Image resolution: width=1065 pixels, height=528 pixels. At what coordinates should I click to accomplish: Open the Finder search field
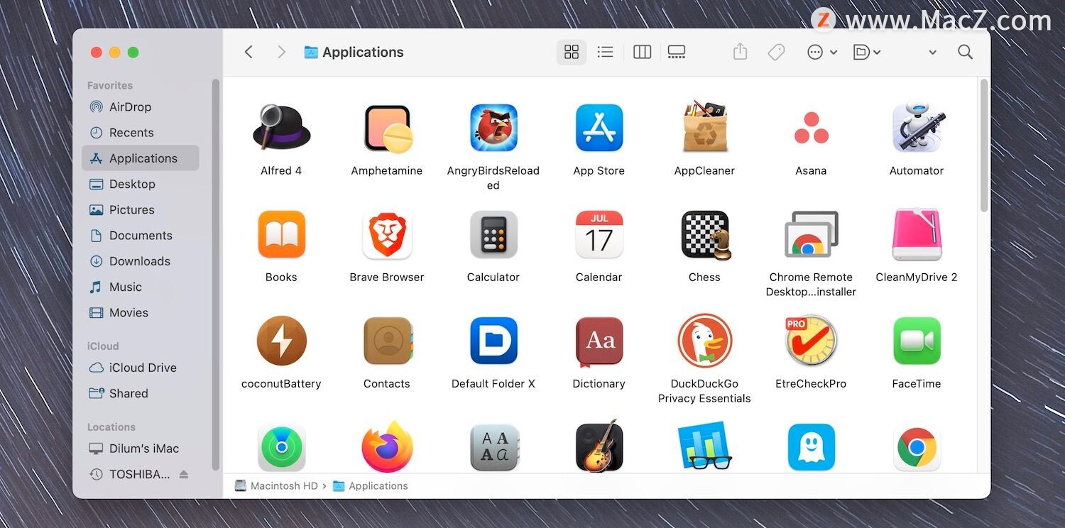[965, 52]
